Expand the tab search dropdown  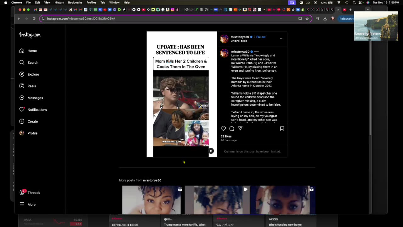(367, 10)
